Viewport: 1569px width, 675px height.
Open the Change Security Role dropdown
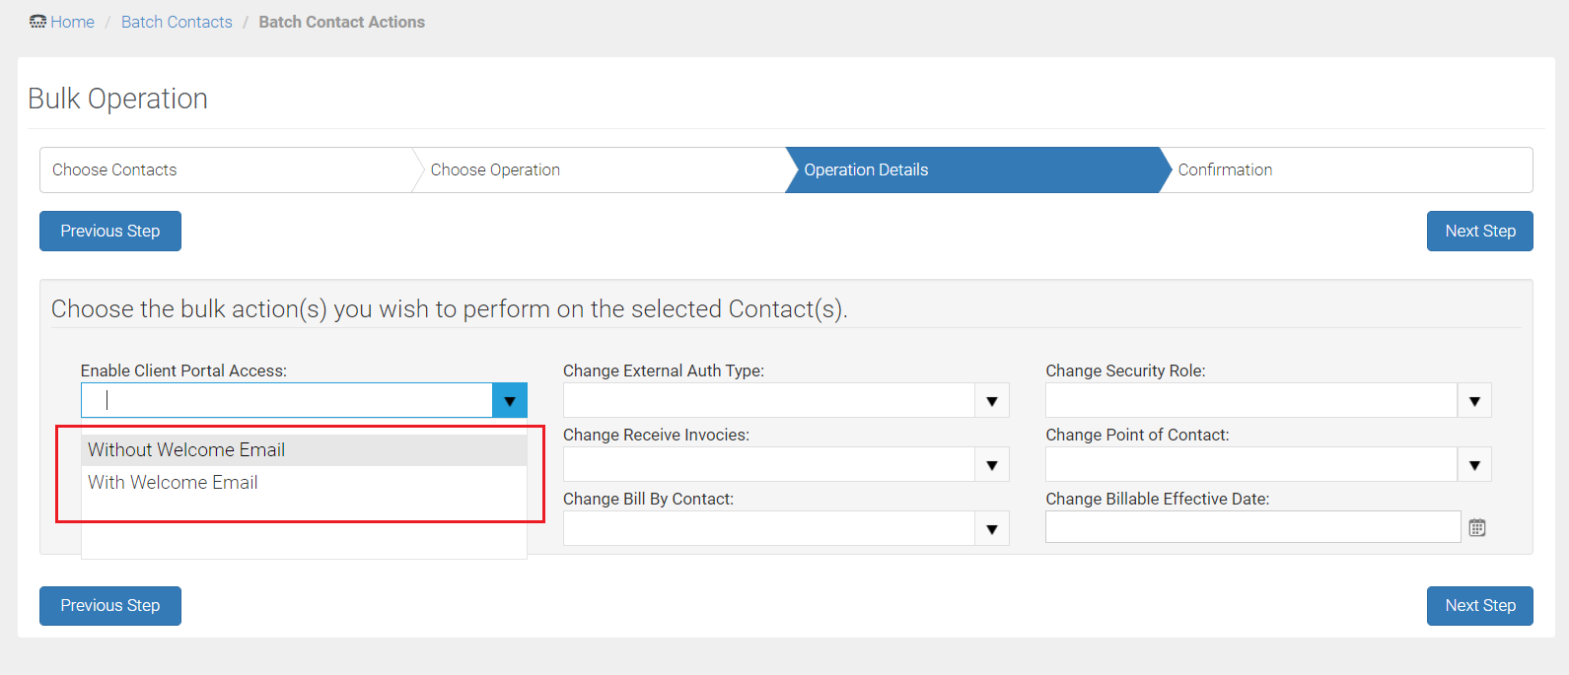click(x=1473, y=401)
